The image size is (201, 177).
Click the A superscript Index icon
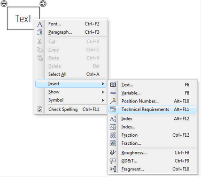click(113, 119)
